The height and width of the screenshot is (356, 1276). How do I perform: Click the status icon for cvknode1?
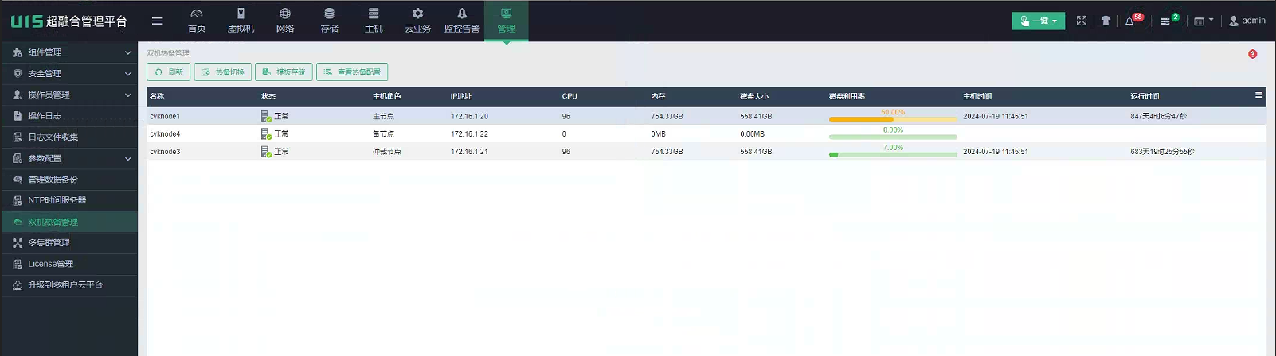click(x=266, y=116)
